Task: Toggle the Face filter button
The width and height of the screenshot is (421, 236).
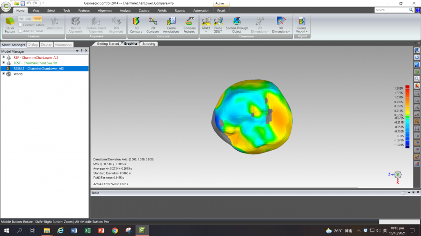Action: coord(37,19)
